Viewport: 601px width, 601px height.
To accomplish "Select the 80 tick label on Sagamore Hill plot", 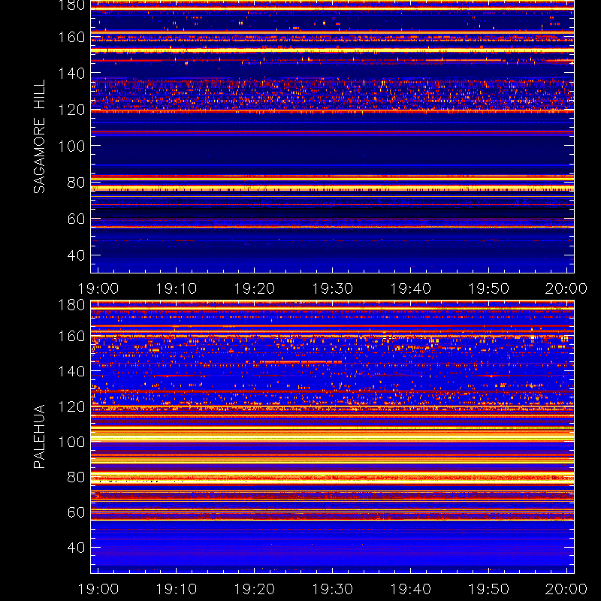I will pyautogui.click(x=77, y=183).
